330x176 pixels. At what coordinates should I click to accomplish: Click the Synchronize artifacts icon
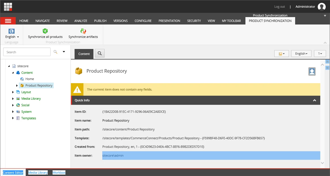pos(83,31)
